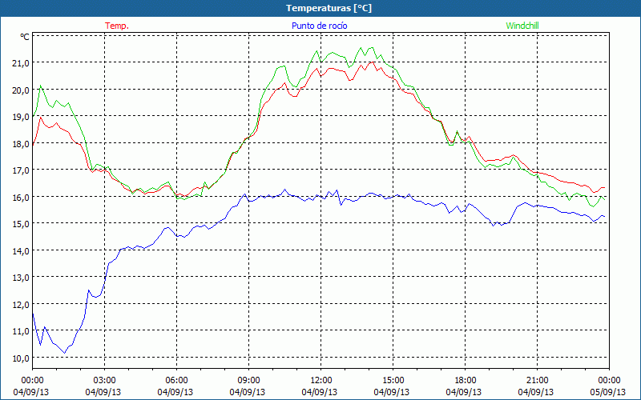Click the 21:00 time axis label
Screen dimensions: 641x400
tap(537, 381)
